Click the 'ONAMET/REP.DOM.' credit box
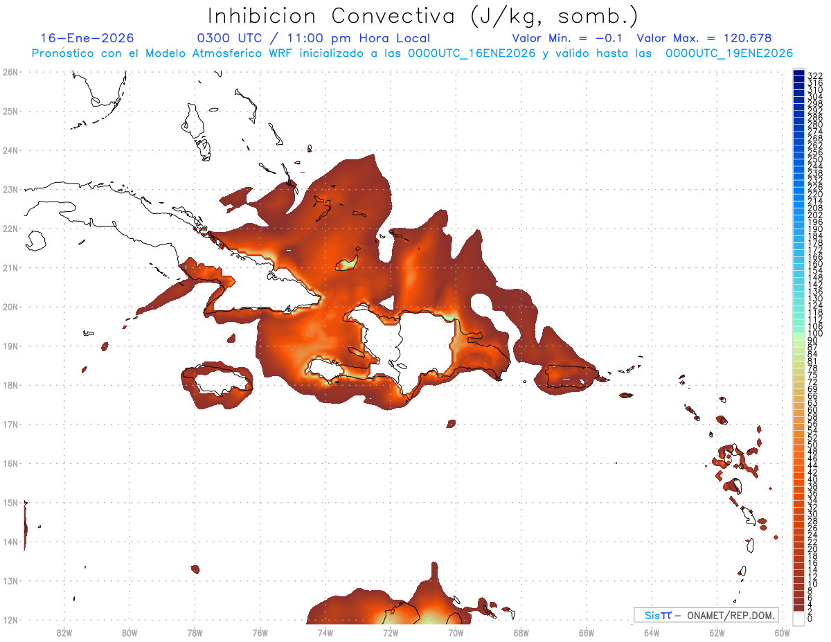 (706, 615)
